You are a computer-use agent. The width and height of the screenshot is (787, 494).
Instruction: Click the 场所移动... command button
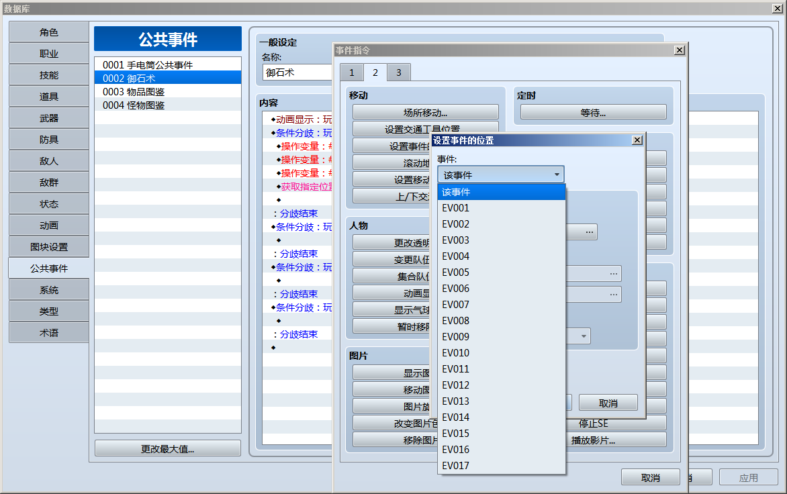click(425, 112)
